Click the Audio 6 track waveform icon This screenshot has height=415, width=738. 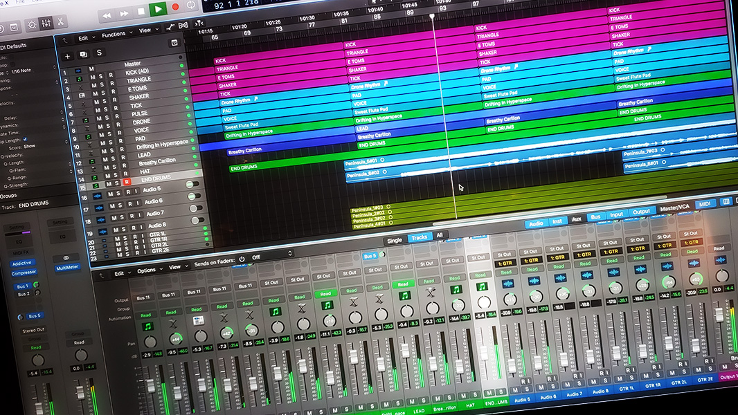point(98,207)
